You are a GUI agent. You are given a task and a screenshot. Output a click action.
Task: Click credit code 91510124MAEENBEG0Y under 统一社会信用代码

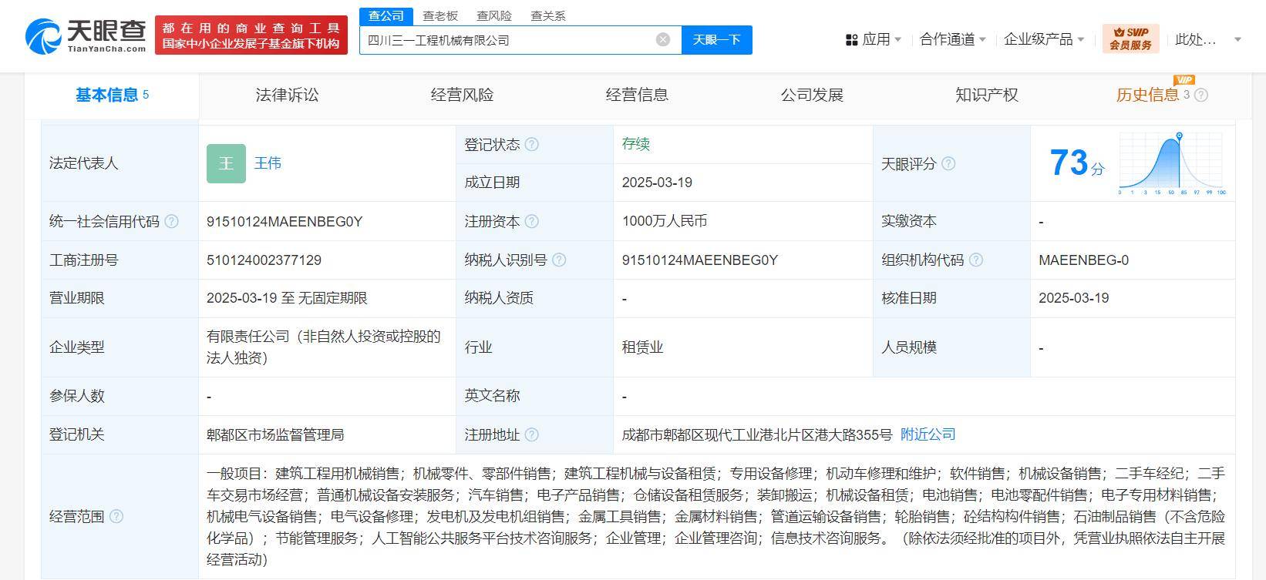[x=285, y=222]
